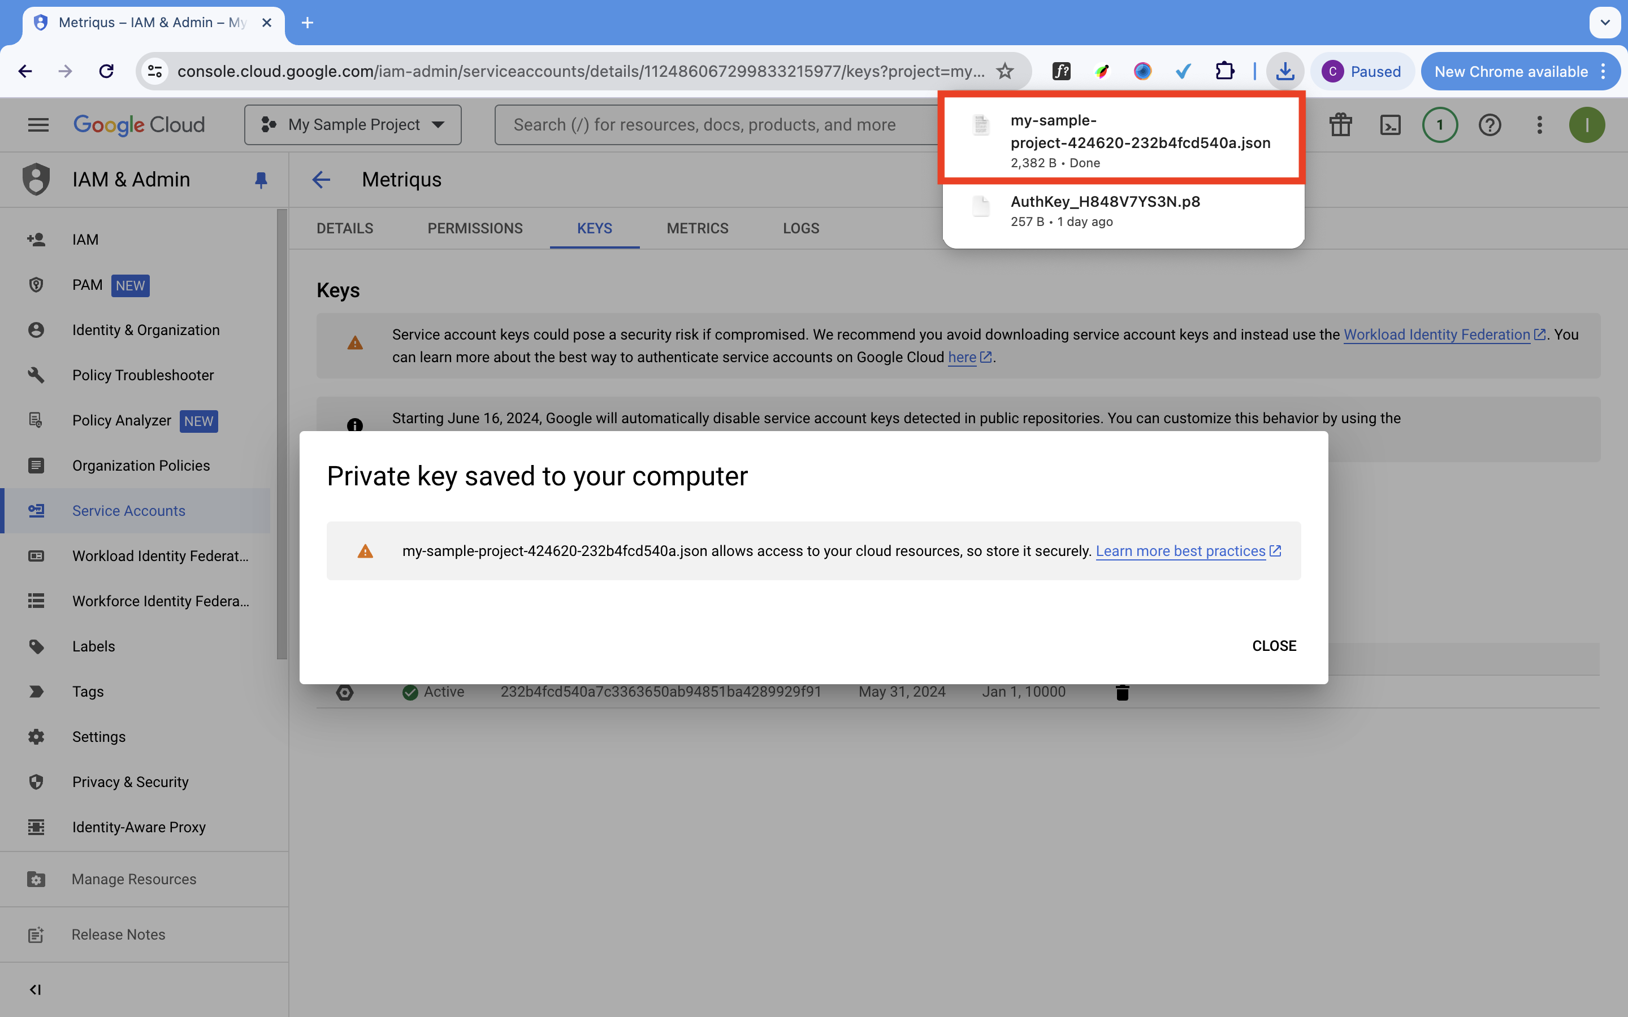
Task: Open a new browser tab
Action: point(308,23)
